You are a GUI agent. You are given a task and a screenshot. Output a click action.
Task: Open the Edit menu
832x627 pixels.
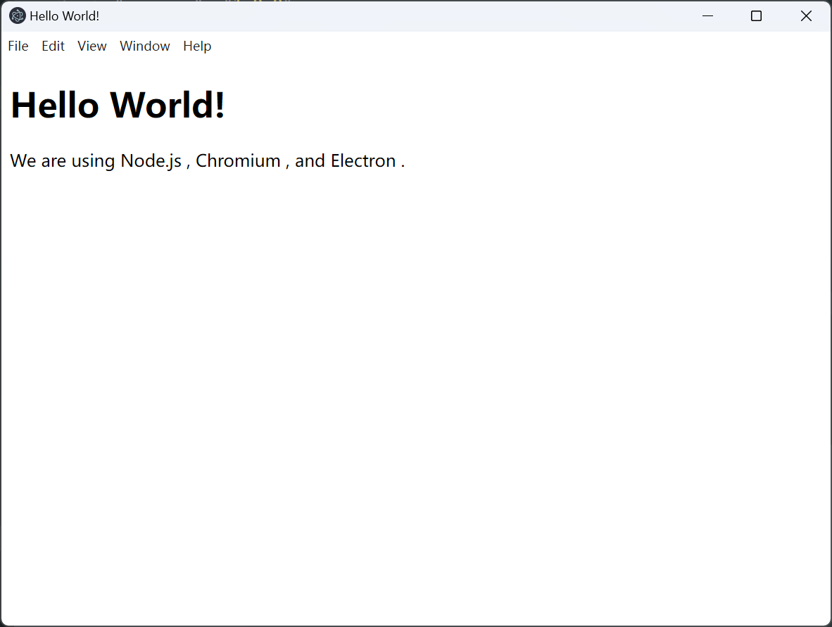click(x=53, y=46)
